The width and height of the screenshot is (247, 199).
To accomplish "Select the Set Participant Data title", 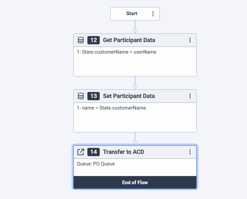I will (129, 96).
